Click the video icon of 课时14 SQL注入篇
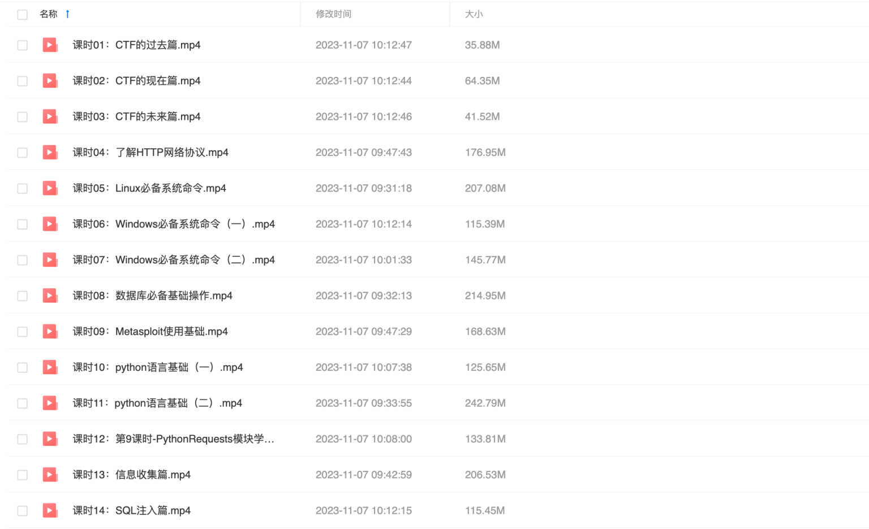Screen dimensions: 869x529 point(50,510)
